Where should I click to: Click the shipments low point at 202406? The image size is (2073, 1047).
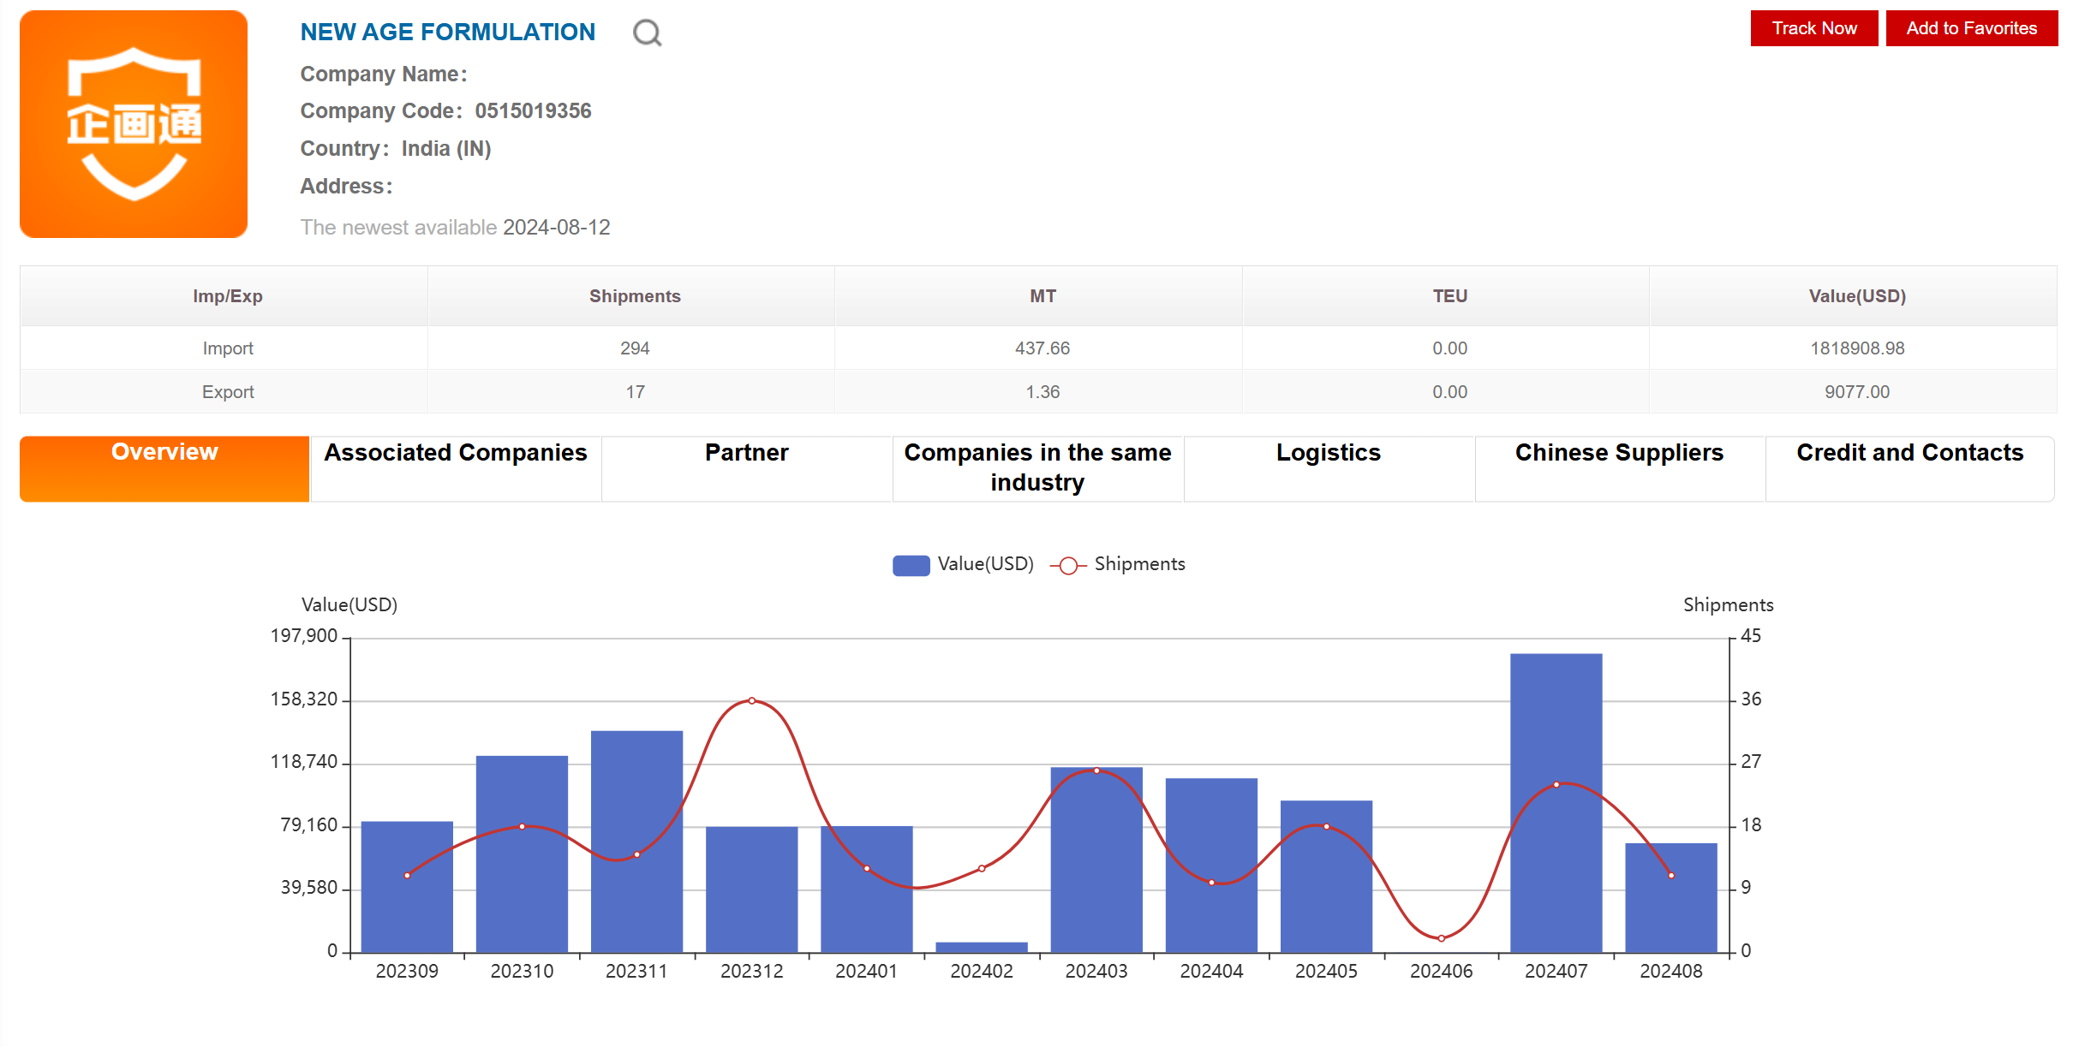1442,938
